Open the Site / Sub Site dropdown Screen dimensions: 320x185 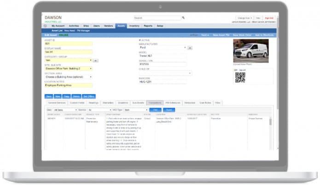tap(68, 68)
